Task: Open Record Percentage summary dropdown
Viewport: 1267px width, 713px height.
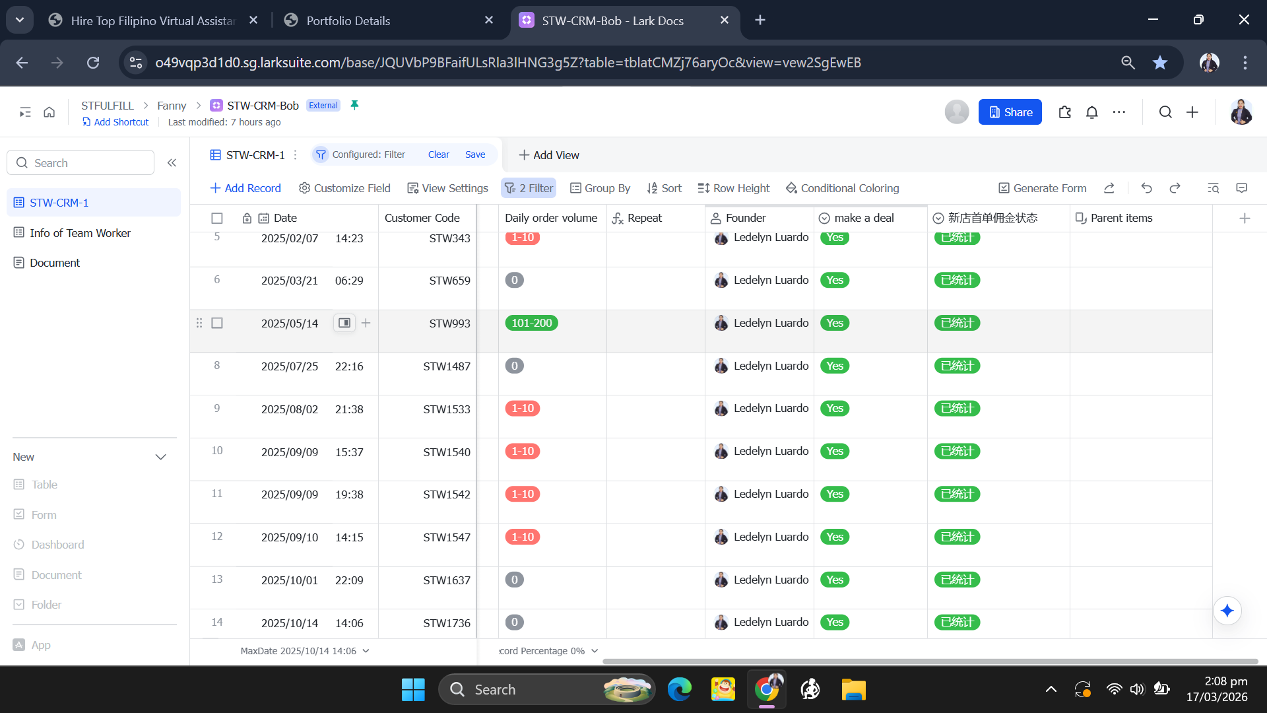Action: 548,651
